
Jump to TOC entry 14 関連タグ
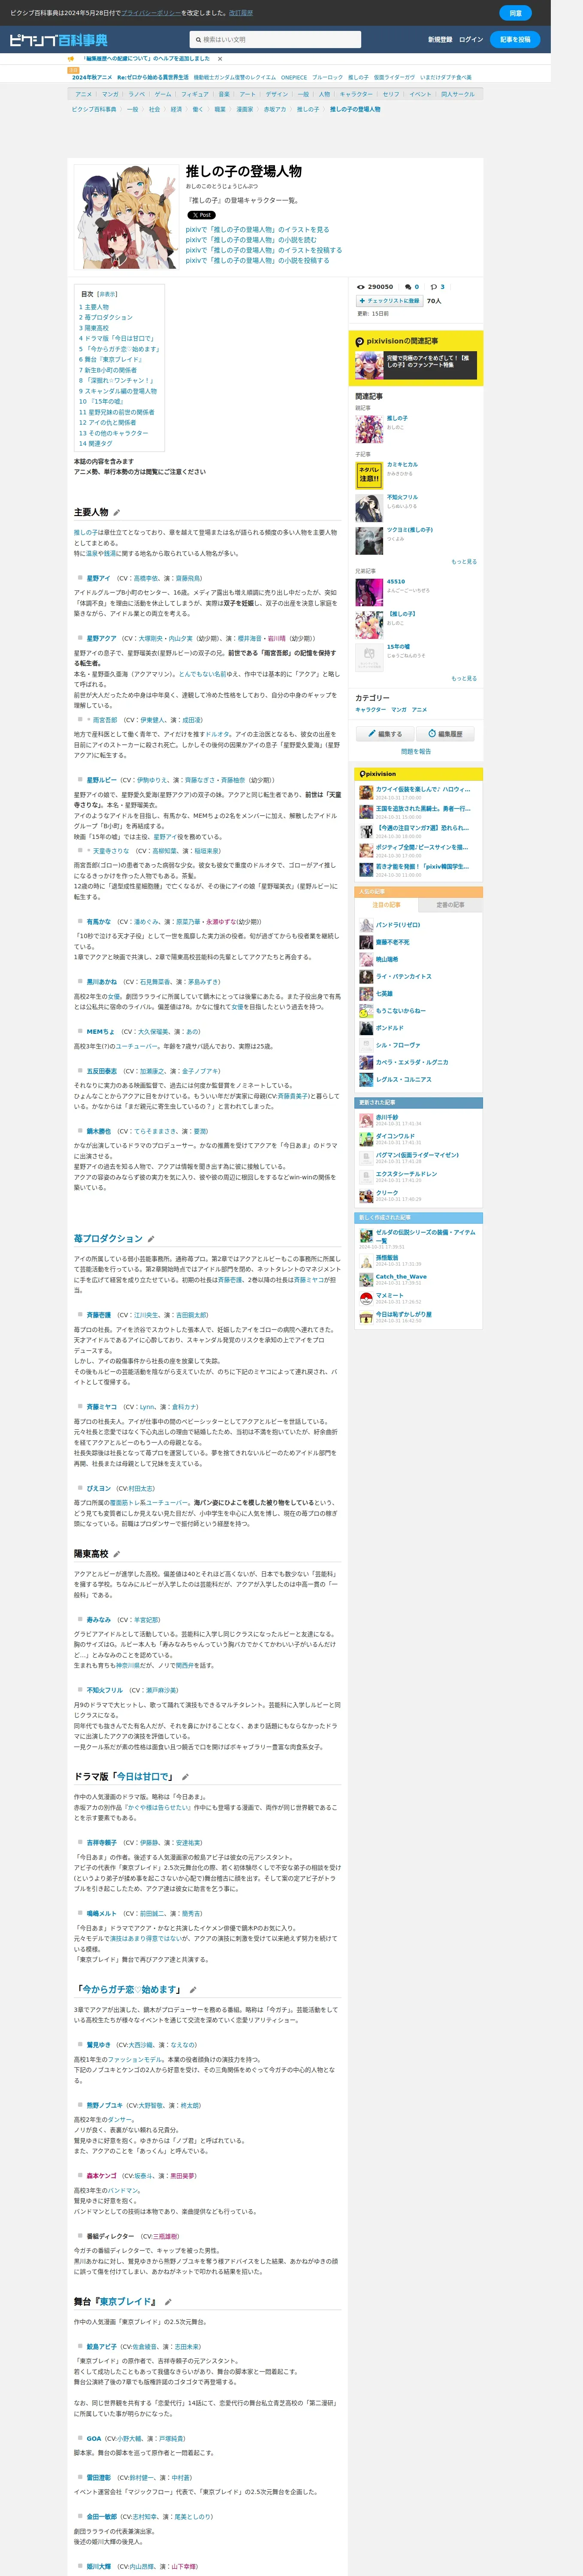click(96, 444)
